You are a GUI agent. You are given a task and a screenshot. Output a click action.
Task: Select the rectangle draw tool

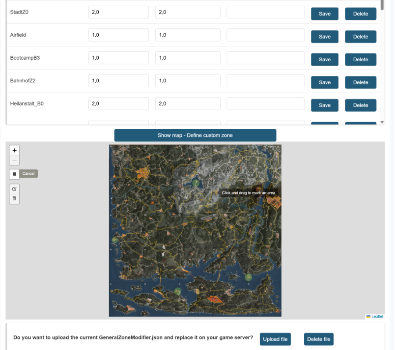14,174
